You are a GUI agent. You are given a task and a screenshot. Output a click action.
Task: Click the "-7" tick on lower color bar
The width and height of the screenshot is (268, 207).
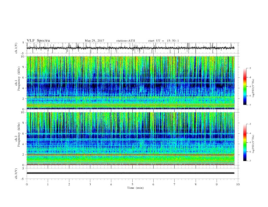249,161
